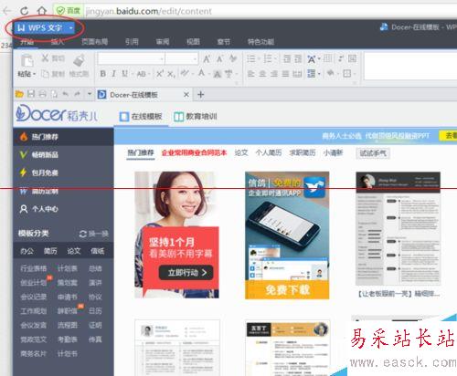
Task: Click the Increase font size icon
Action: point(207,58)
